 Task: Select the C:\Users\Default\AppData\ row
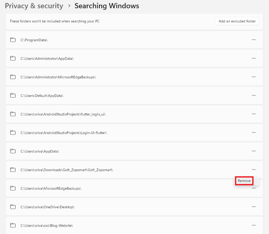click(x=131, y=96)
